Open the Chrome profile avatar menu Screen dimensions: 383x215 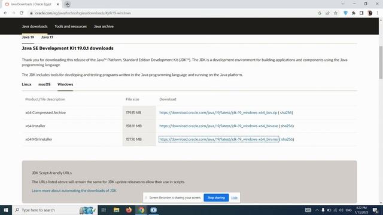tap(370, 13)
